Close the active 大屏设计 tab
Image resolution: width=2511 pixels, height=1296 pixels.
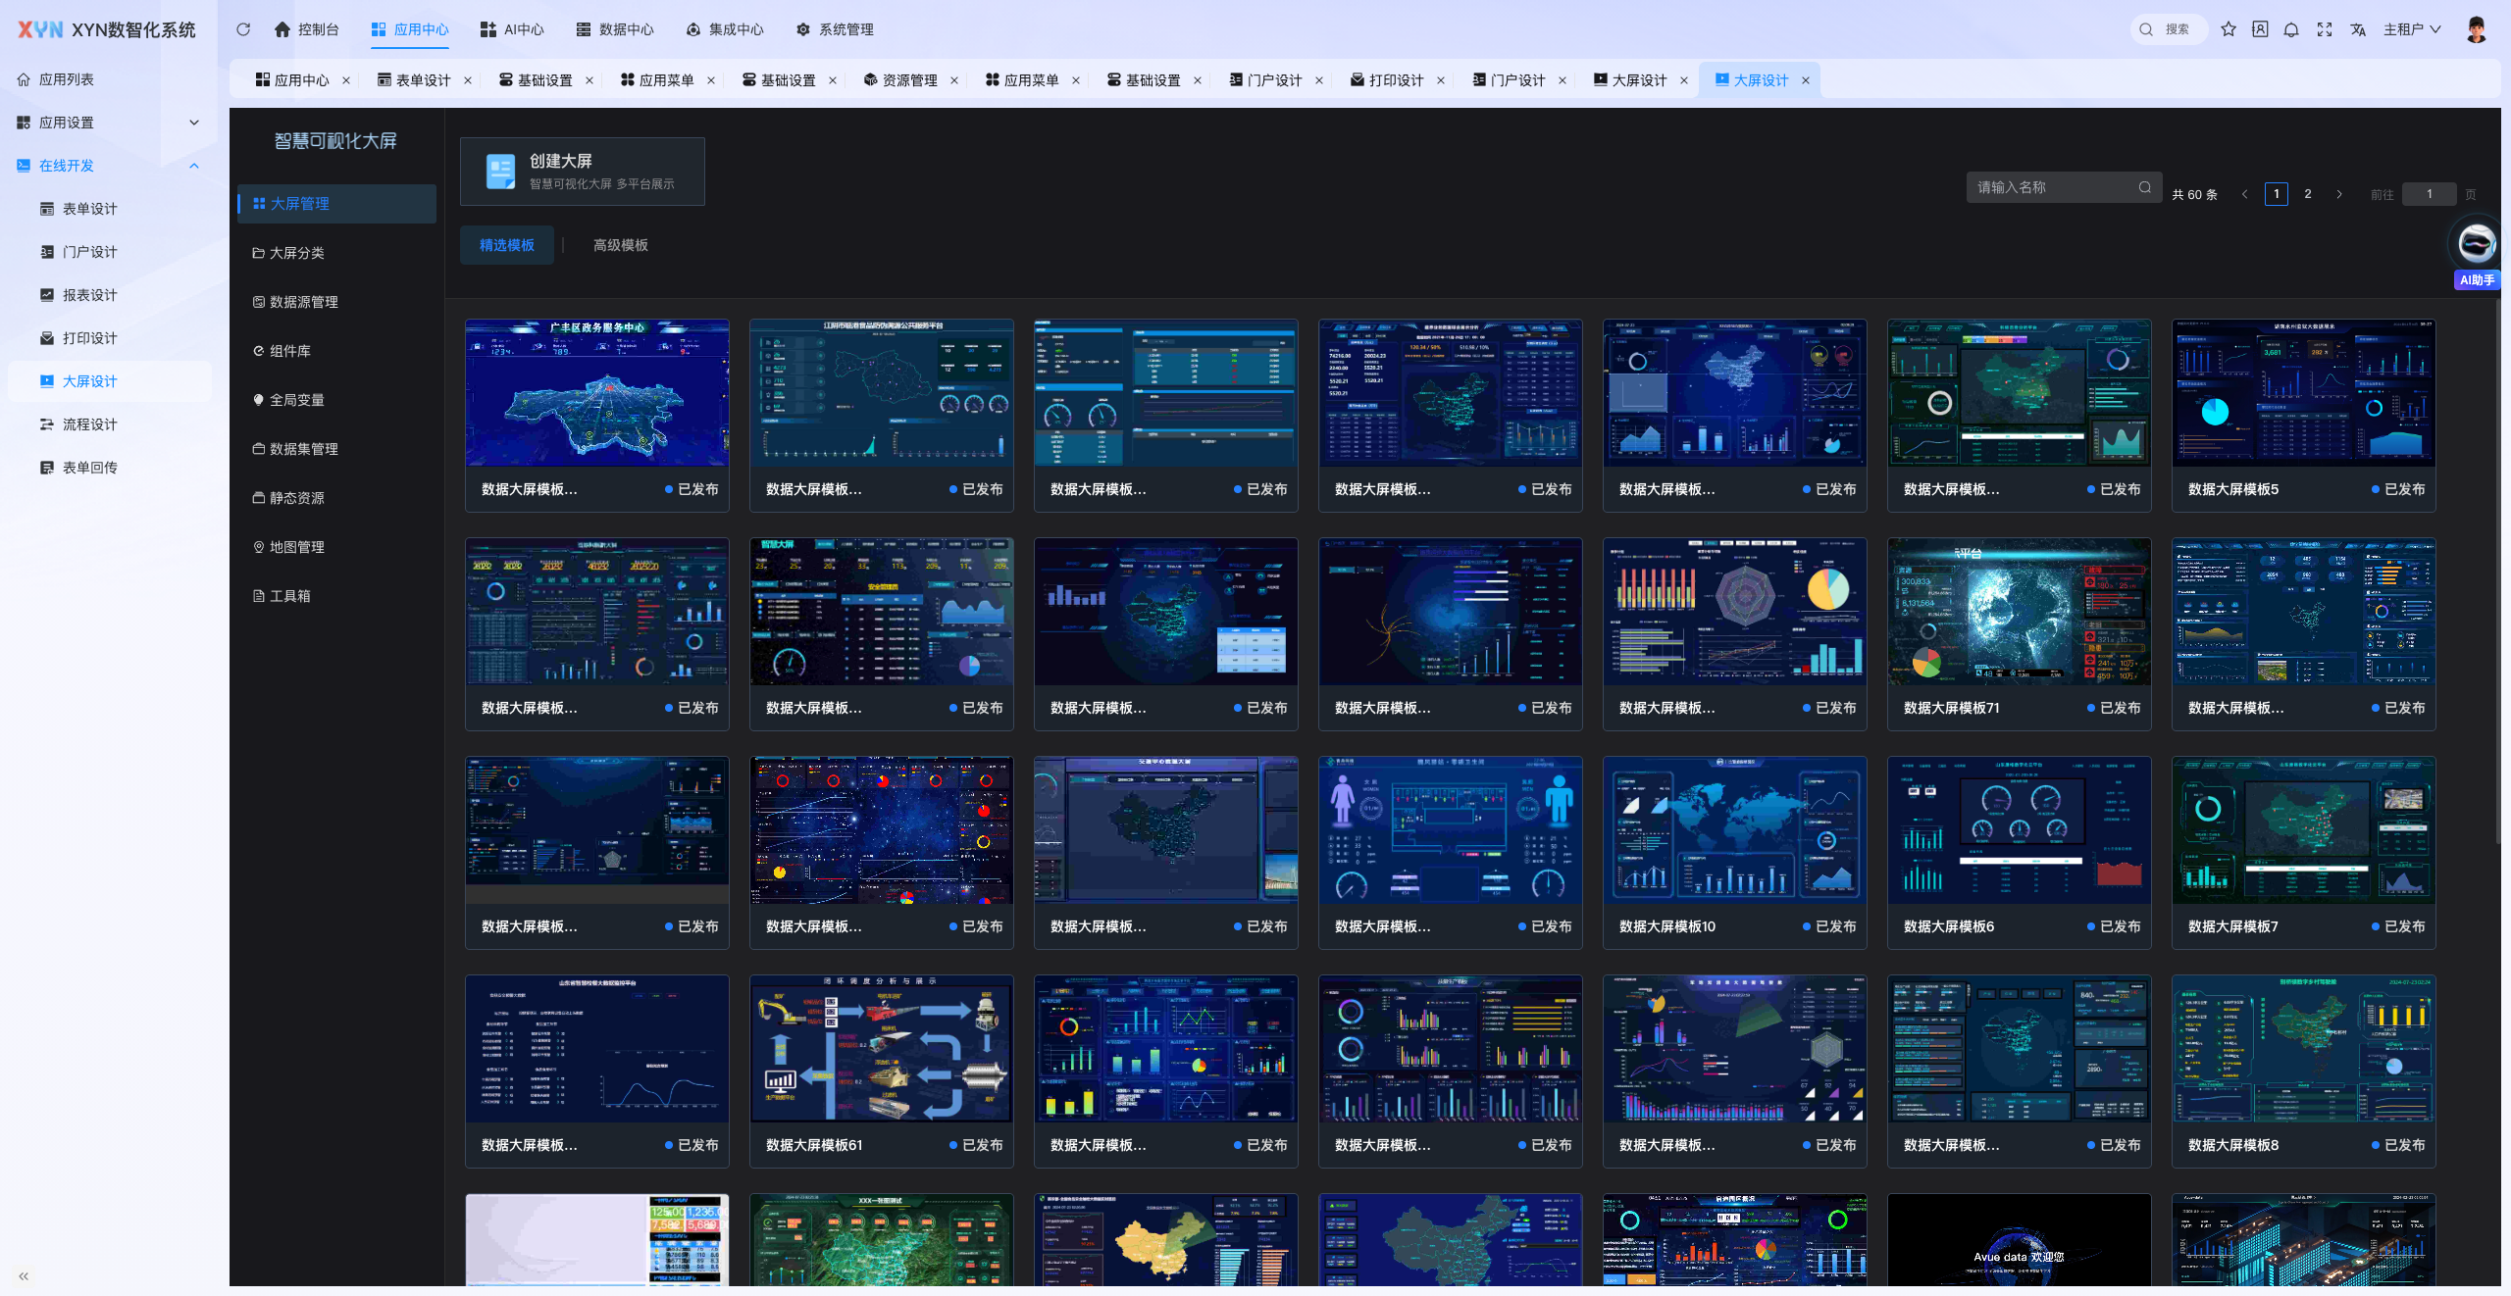tap(1806, 80)
